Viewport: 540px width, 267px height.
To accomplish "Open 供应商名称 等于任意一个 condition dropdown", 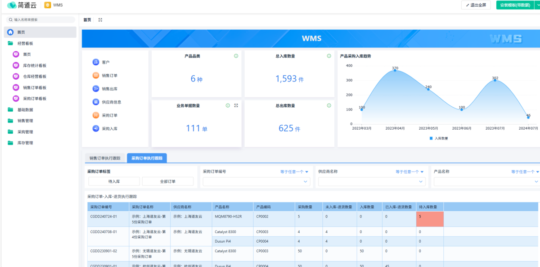I will (x=409, y=172).
